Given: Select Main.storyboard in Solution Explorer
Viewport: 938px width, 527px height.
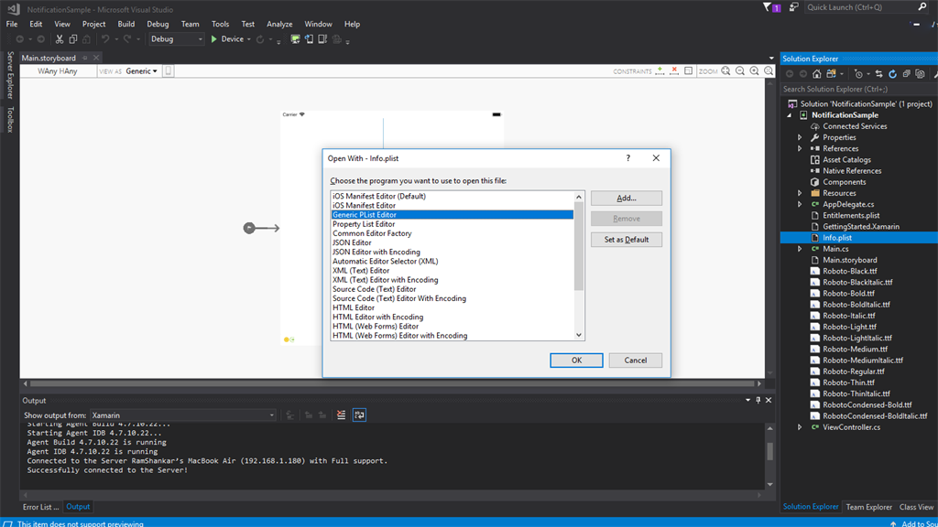Looking at the screenshot, I should [x=849, y=260].
